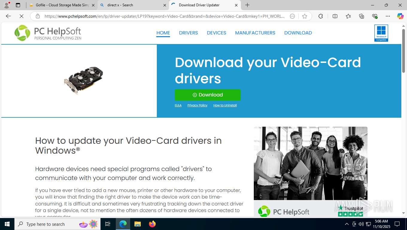Open DRIVERS nav item

[x=188, y=33]
